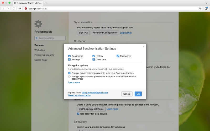Click the On startup section heading

pos(80,41)
